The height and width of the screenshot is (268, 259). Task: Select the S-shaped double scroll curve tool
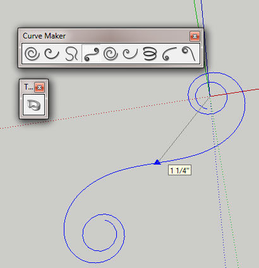[91, 54]
